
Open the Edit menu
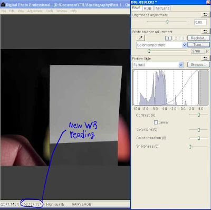[12, 11]
